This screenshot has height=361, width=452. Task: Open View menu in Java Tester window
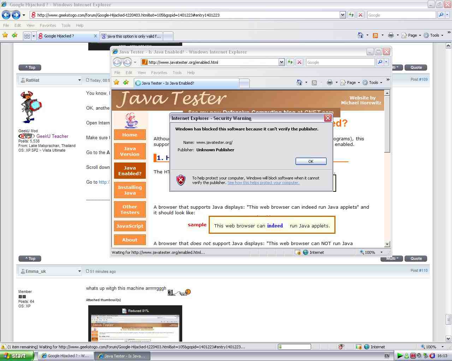click(x=142, y=73)
